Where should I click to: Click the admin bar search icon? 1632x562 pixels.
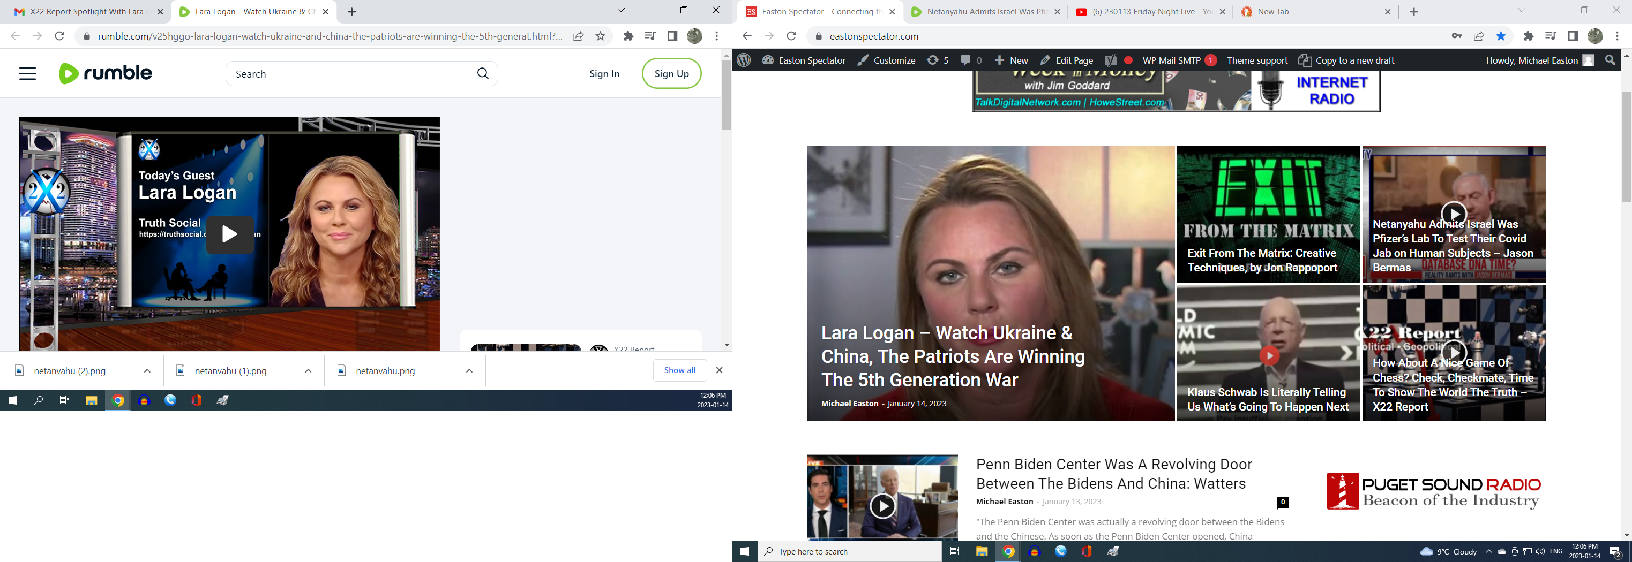(x=1610, y=60)
